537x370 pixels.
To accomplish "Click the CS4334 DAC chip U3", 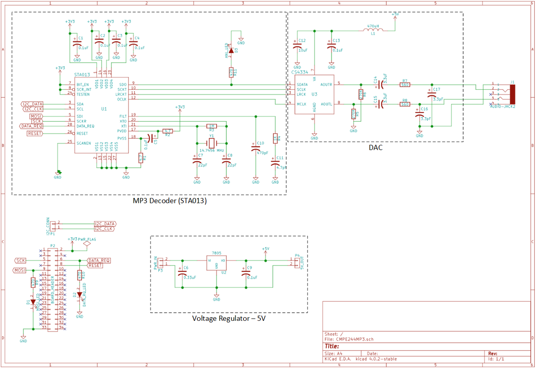I will tap(314, 95).
